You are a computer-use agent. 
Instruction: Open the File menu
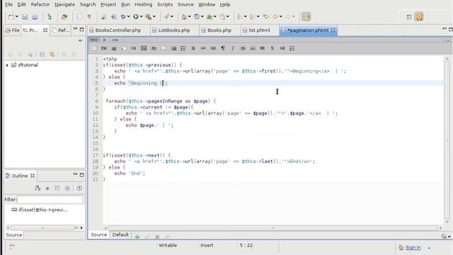point(9,5)
